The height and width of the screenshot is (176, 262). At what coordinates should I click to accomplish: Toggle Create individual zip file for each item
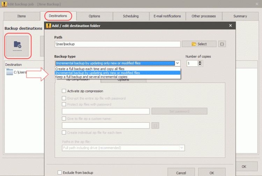point(64,132)
